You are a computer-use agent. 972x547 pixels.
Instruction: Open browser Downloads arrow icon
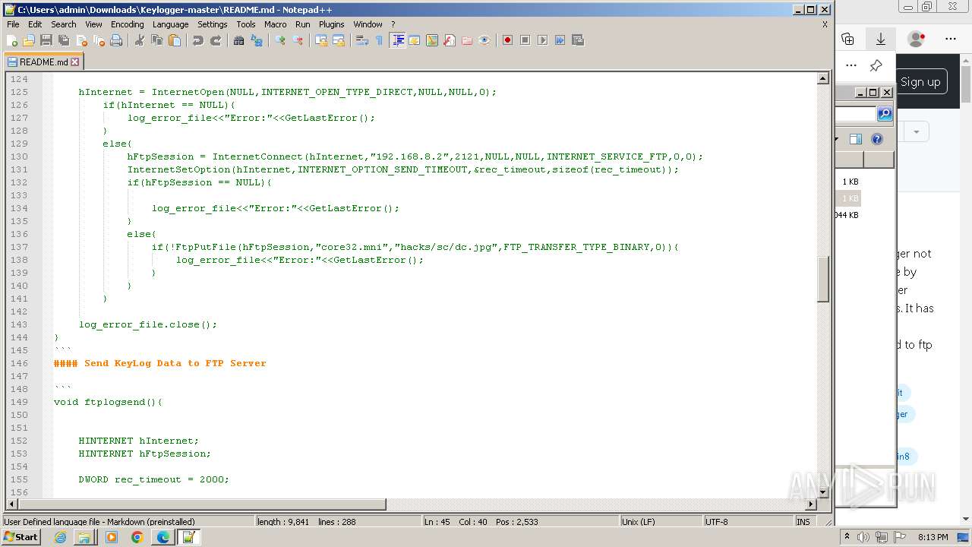click(881, 39)
